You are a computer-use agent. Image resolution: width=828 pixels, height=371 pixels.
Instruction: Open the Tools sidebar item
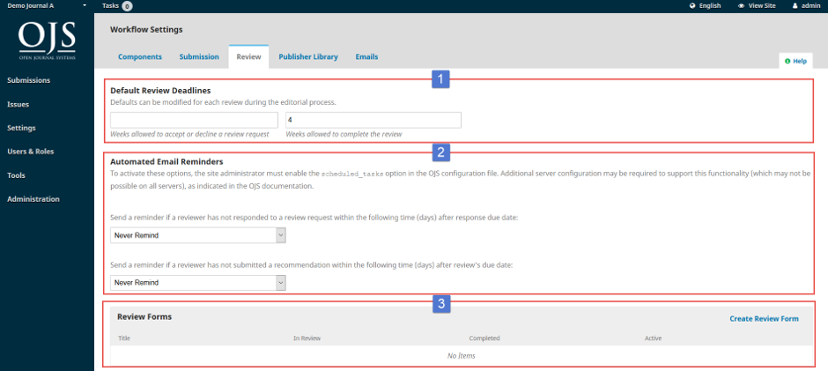pyautogui.click(x=17, y=175)
